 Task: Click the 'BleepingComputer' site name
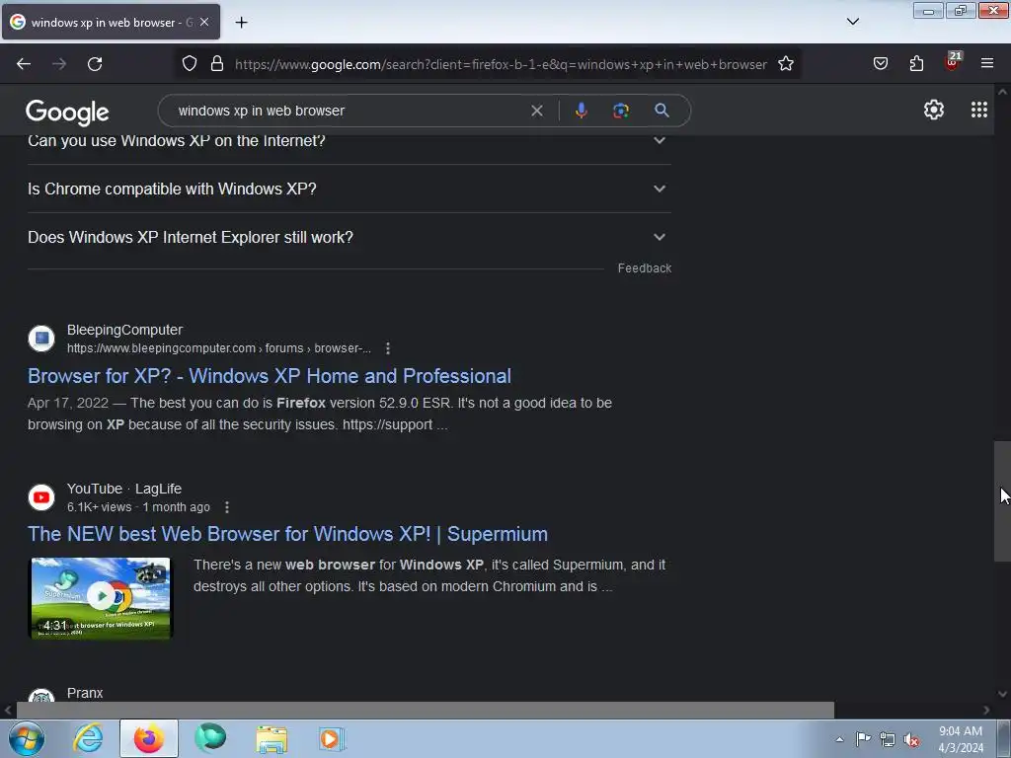click(125, 330)
